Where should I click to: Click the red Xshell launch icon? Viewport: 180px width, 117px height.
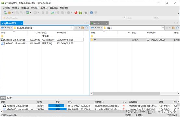pos(76,13)
